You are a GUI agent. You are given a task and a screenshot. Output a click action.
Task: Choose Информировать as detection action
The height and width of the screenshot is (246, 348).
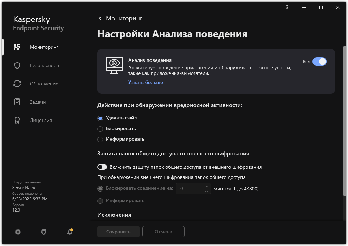100,139
